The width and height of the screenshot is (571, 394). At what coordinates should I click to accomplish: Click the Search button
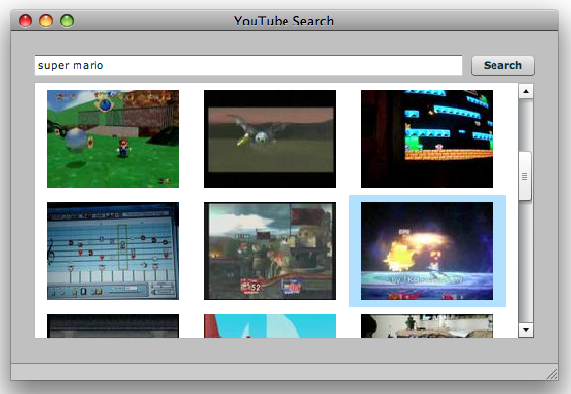(502, 66)
